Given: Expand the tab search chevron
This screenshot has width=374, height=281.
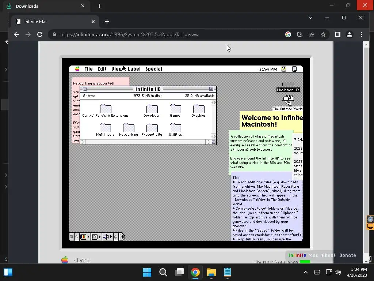Looking at the screenshot, I should pos(310,18).
